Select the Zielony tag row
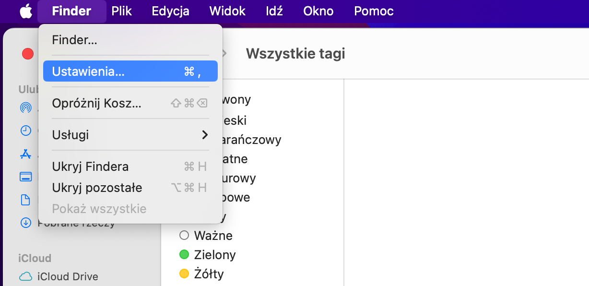Viewport: 589px width, 286px height. (x=253, y=254)
